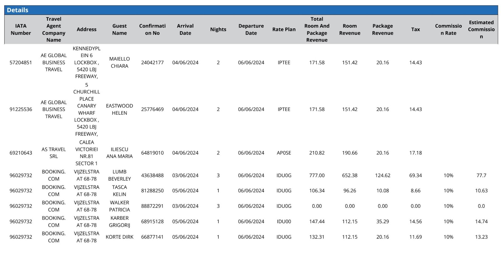Select the Rate Plan column header
Screen dimensions: 501x257
click(x=284, y=29)
